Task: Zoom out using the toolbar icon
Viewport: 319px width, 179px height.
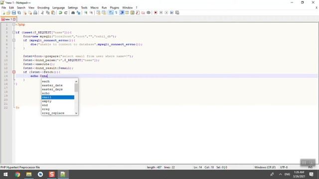Action: [x=91, y=12]
